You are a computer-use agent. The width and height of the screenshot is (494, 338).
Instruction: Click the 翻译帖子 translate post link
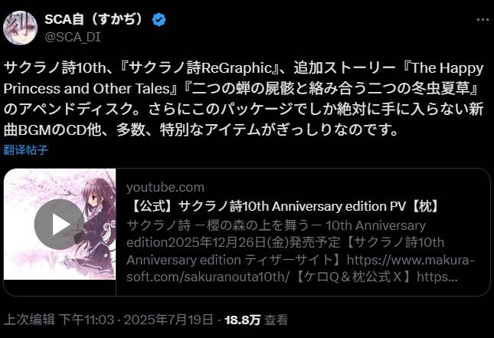coord(26,149)
